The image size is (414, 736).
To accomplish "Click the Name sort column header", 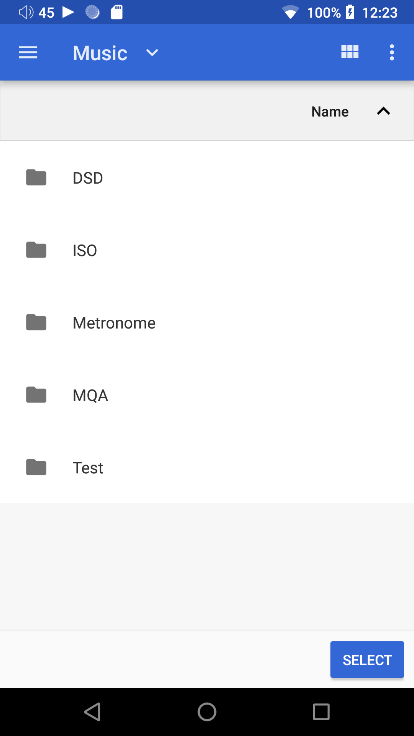I will pyautogui.click(x=330, y=112).
